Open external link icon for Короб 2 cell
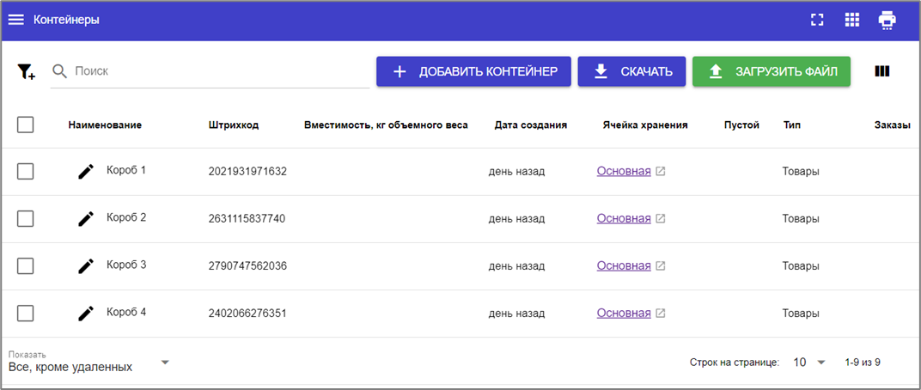 pos(661,219)
